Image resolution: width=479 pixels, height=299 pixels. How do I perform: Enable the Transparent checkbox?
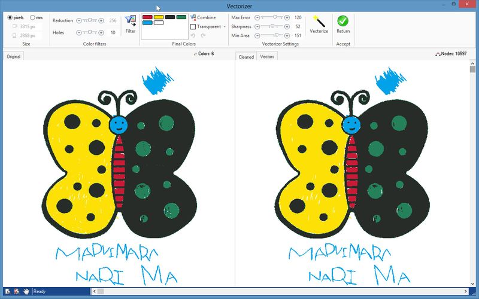click(x=193, y=26)
